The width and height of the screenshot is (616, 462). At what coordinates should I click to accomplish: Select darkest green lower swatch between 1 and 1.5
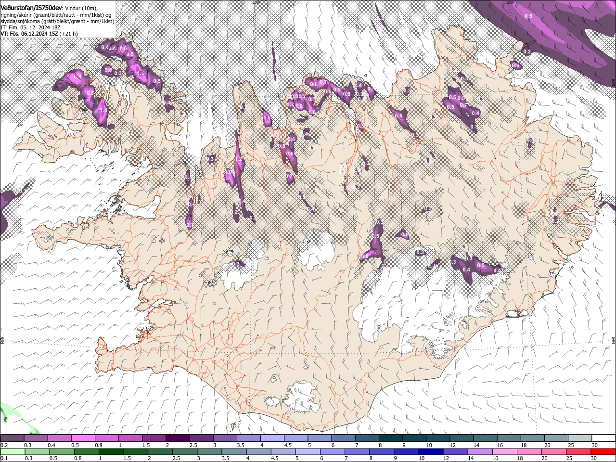(111, 451)
